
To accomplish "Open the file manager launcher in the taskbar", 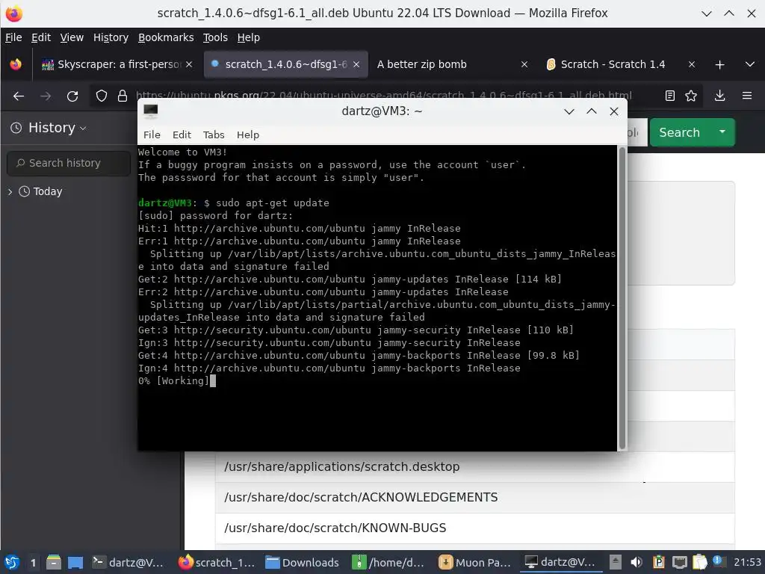I will click(54, 563).
